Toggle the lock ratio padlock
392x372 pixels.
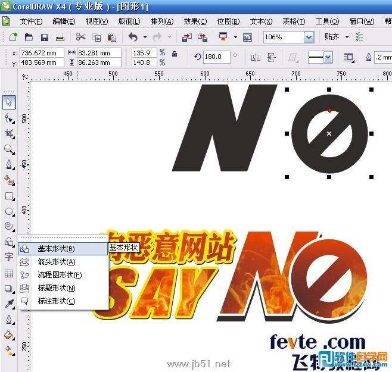pos(175,54)
